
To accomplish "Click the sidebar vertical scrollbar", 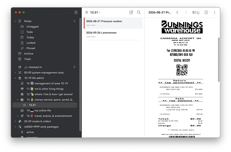I will 80,74.
